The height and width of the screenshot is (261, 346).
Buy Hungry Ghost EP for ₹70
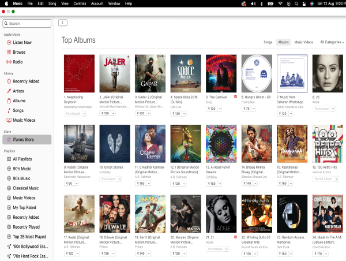(x=247, y=109)
